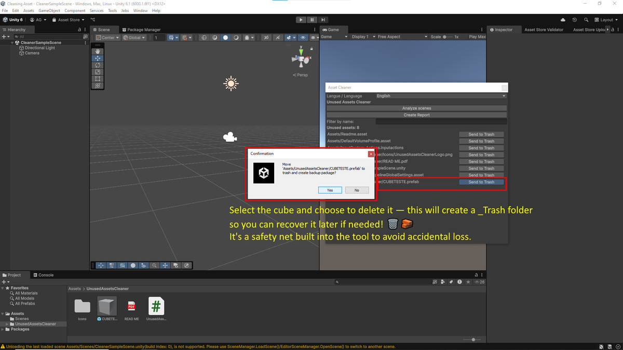Open the global search magnifier icon
The height and width of the screenshot is (350, 623).
pos(586,20)
